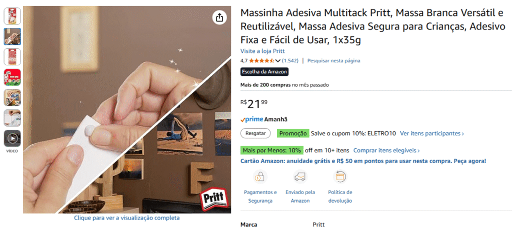Open Comprar itens elegíveis link
Viewport: 512px width, 230px height.
386,151
